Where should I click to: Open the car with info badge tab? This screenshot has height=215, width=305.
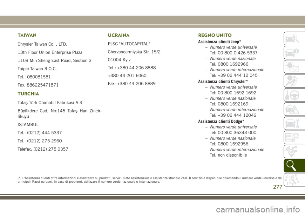pos(294,53)
